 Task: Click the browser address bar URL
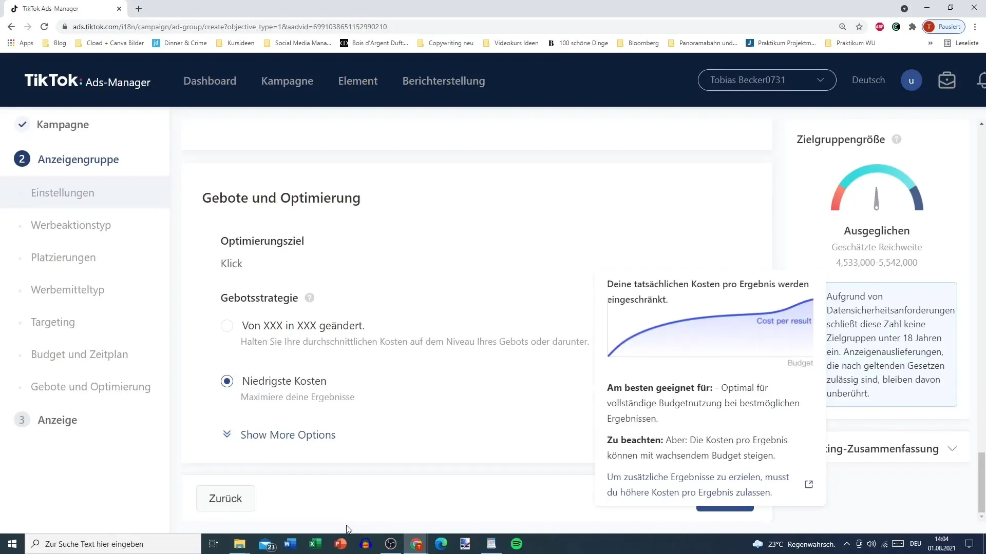click(230, 27)
